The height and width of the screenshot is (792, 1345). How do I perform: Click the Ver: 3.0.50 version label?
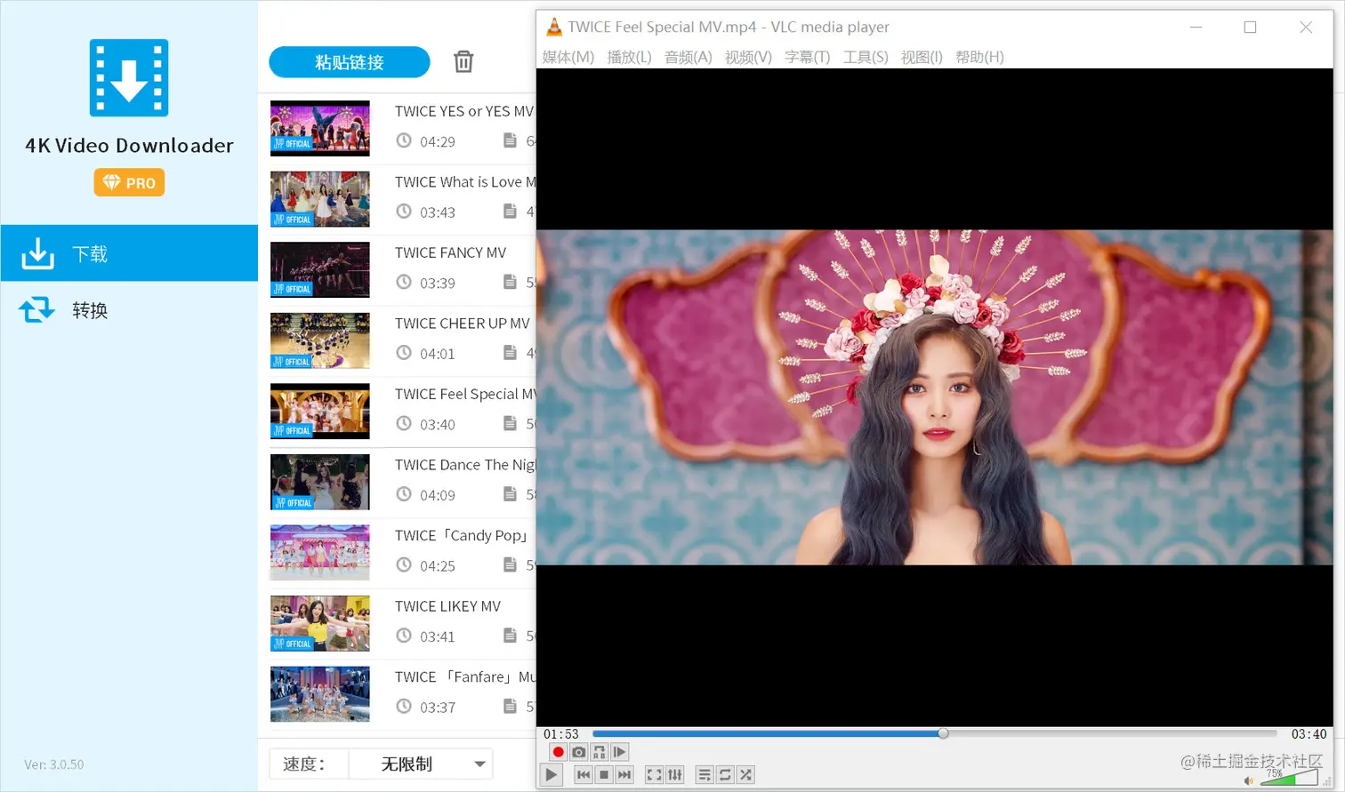coord(54,764)
